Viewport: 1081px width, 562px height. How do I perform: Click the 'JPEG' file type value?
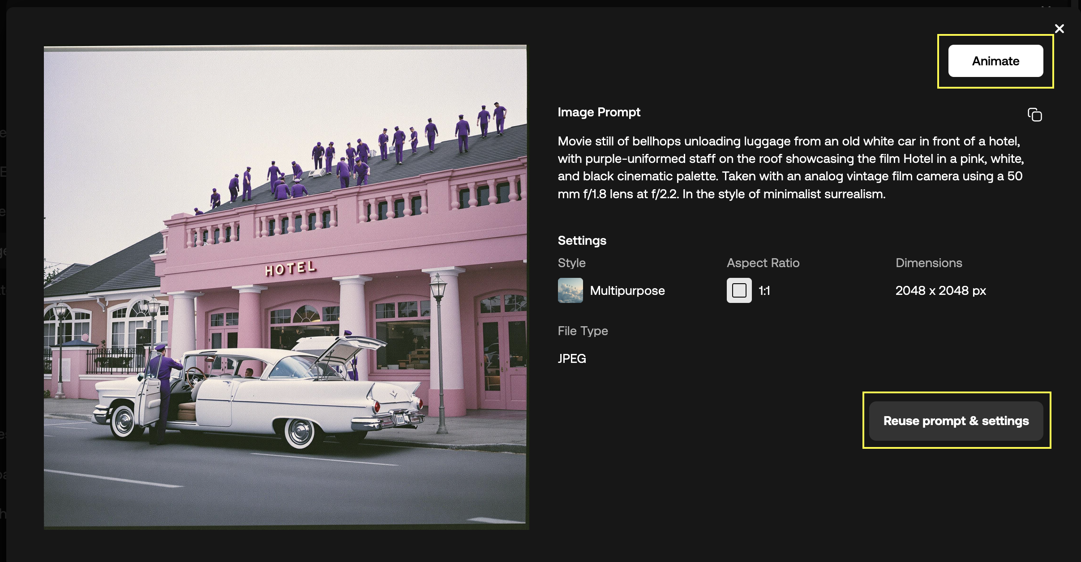(x=572, y=358)
